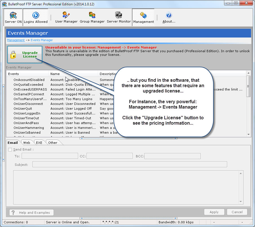
Task: Open the Group Manager
Action: [92, 17]
